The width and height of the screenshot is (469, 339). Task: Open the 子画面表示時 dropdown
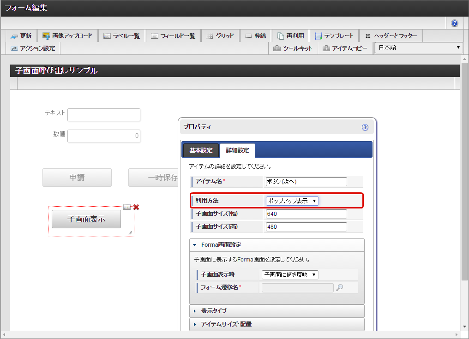pos(290,275)
